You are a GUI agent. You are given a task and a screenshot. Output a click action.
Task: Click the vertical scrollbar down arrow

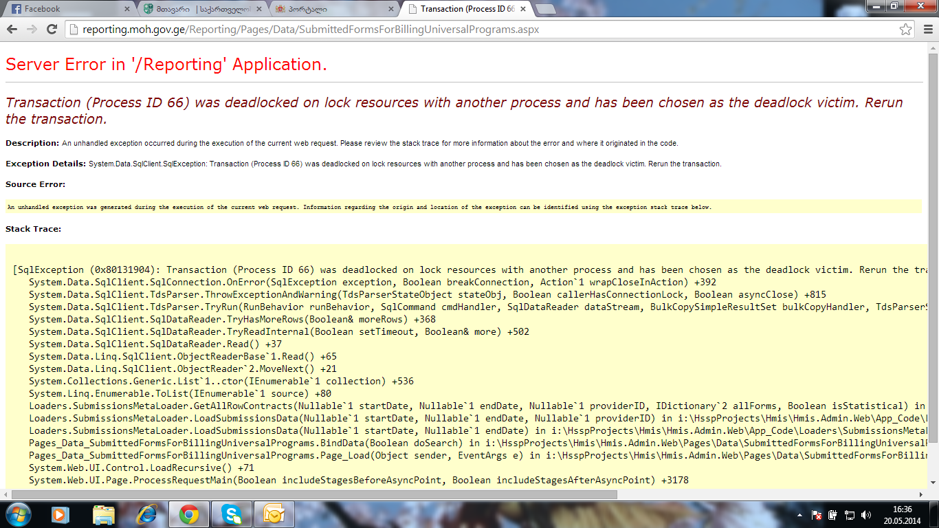pos(933,483)
